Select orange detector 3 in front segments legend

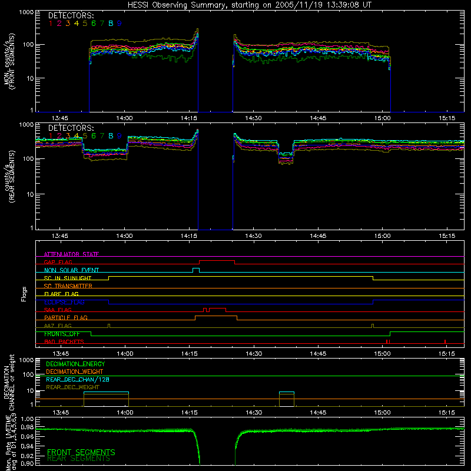click(68, 24)
